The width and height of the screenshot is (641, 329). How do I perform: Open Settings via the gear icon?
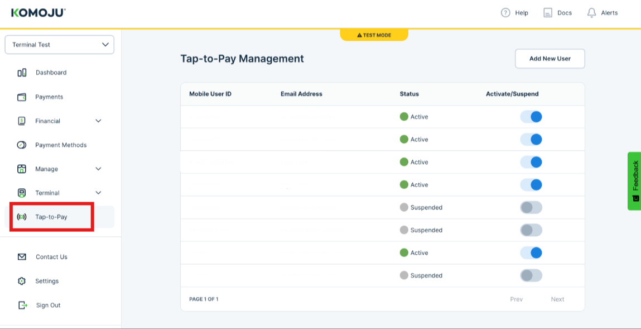(22, 281)
